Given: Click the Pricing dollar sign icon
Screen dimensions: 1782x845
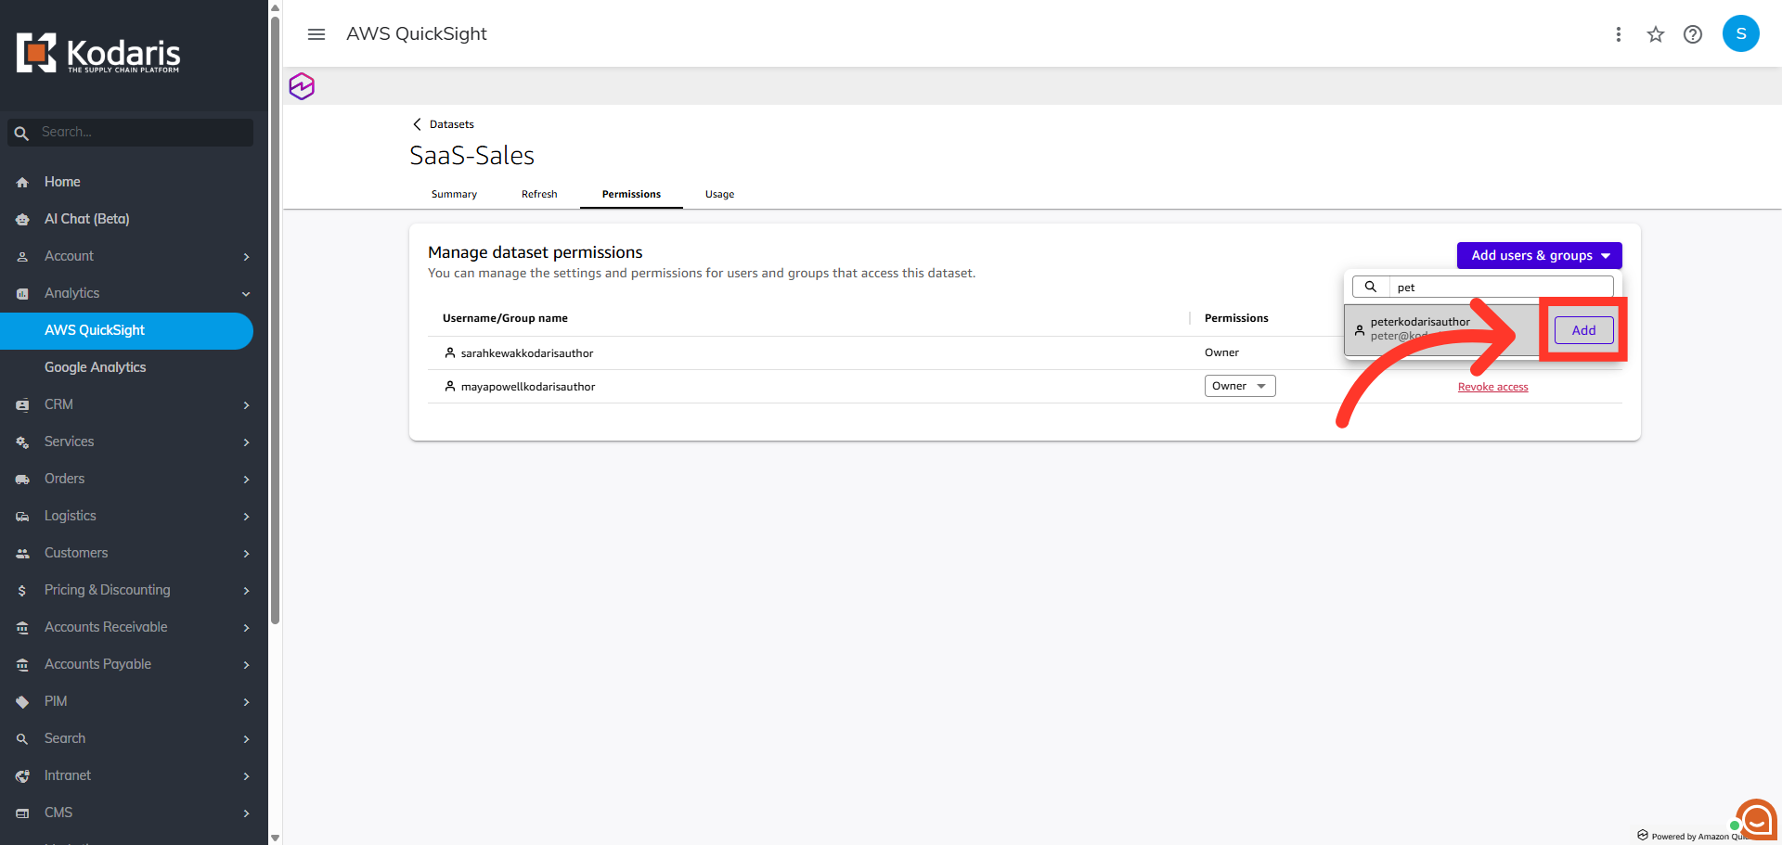Looking at the screenshot, I should (22, 591).
